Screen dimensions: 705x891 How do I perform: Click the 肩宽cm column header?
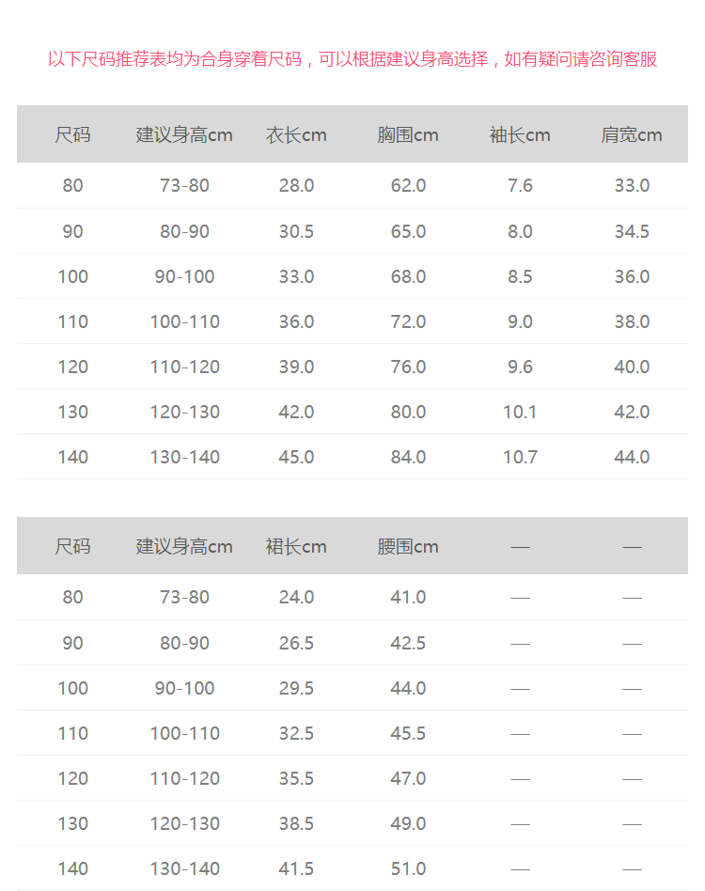[x=632, y=135]
